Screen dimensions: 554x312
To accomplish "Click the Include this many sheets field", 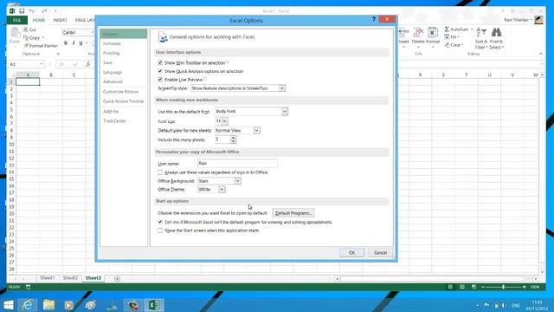I will pyautogui.click(x=222, y=140).
